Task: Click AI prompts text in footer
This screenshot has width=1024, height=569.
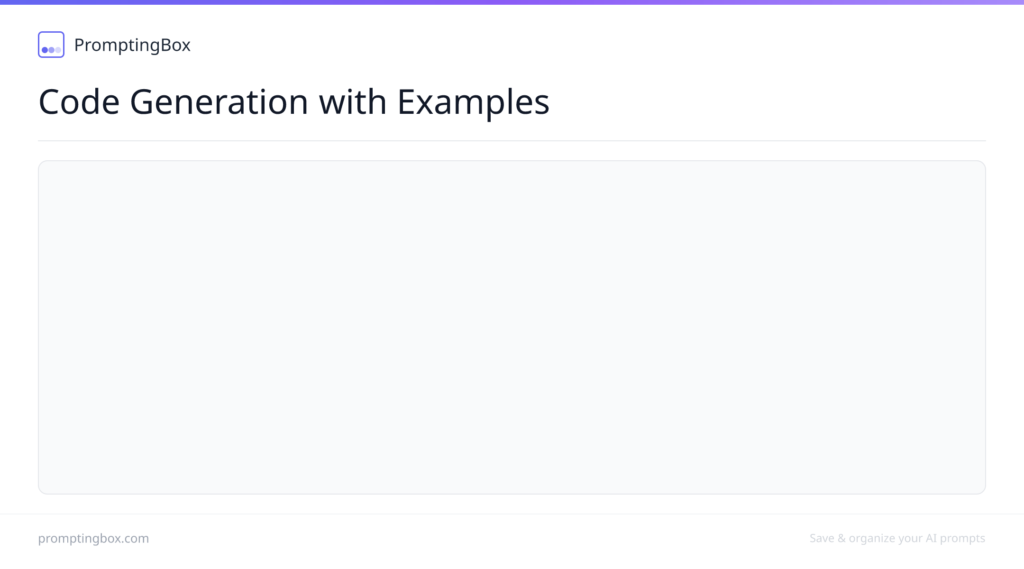Action: [x=956, y=539]
